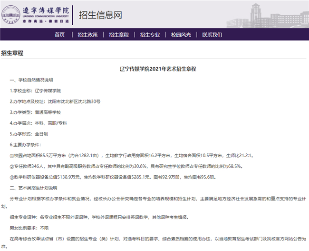The width and height of the screenshot is (309, 251).
Task: Click the address line 沈阳市沈北新区沈北路30号
Action: [74, 101]
